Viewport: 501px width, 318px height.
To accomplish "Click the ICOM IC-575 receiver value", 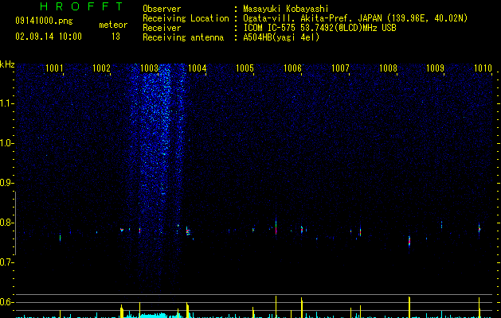I will pos(320,28).
